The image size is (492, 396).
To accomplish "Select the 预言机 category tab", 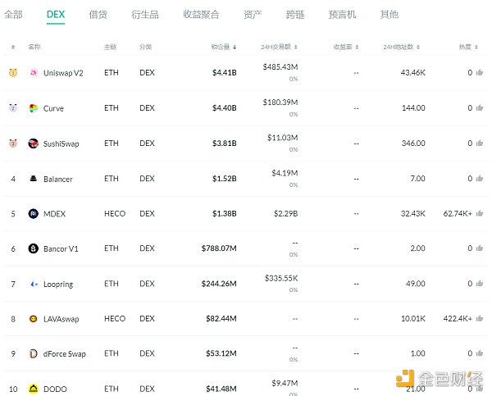I will coord(342,14).
